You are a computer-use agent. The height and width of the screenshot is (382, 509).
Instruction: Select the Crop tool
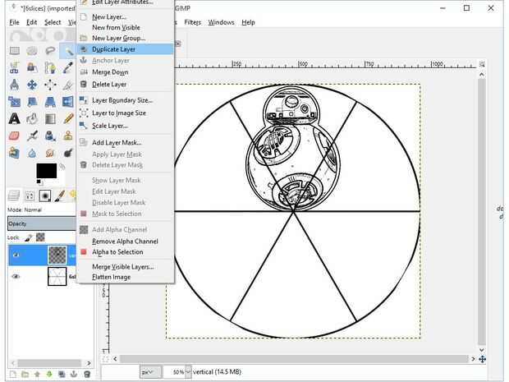click(x=68, y=85)
